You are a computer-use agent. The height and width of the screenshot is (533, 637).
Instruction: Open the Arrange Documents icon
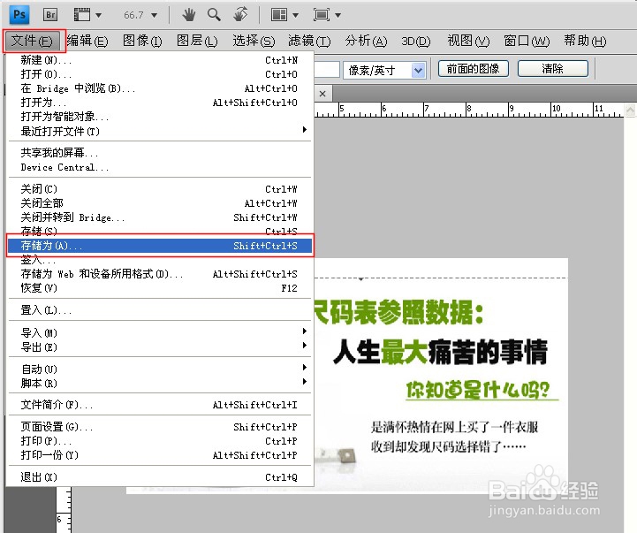pyautogui.click(x=279, y=15)
